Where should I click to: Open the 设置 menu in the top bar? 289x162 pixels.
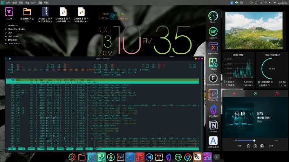[40, 3]
